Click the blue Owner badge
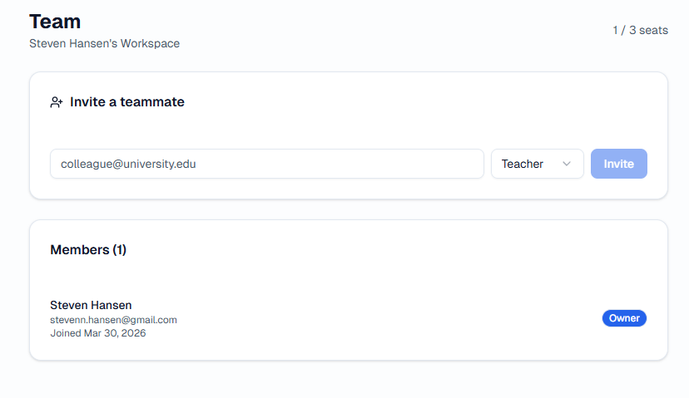This screenshot has height=398, width=689. [x=624, y=318]
